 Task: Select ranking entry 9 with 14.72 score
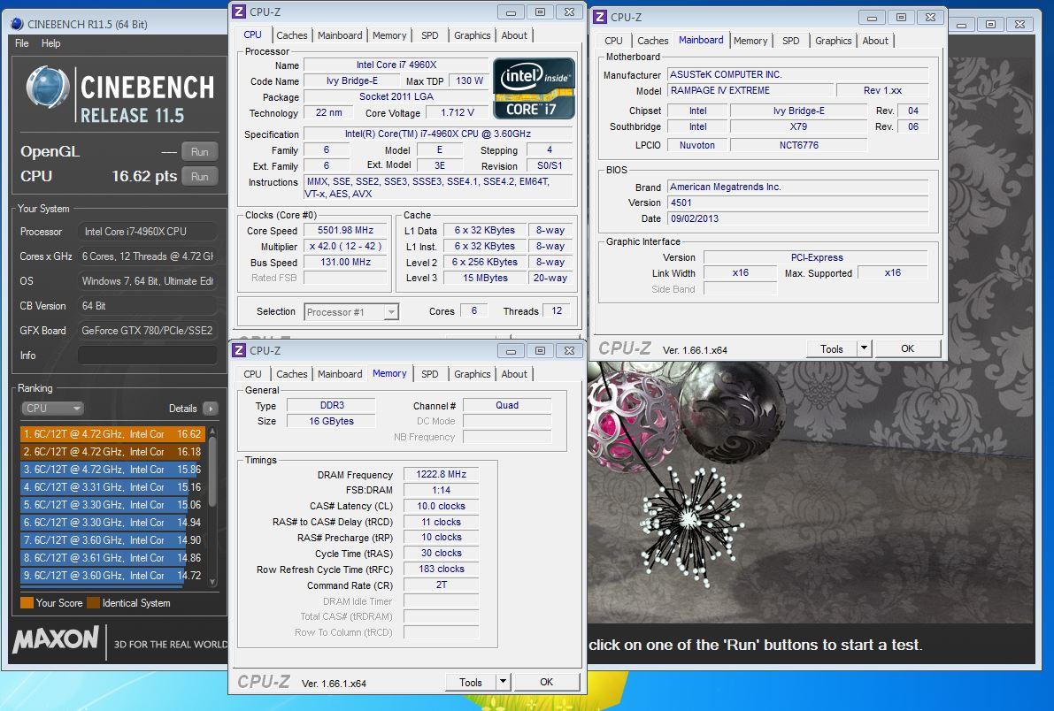[x=112, y=575]
